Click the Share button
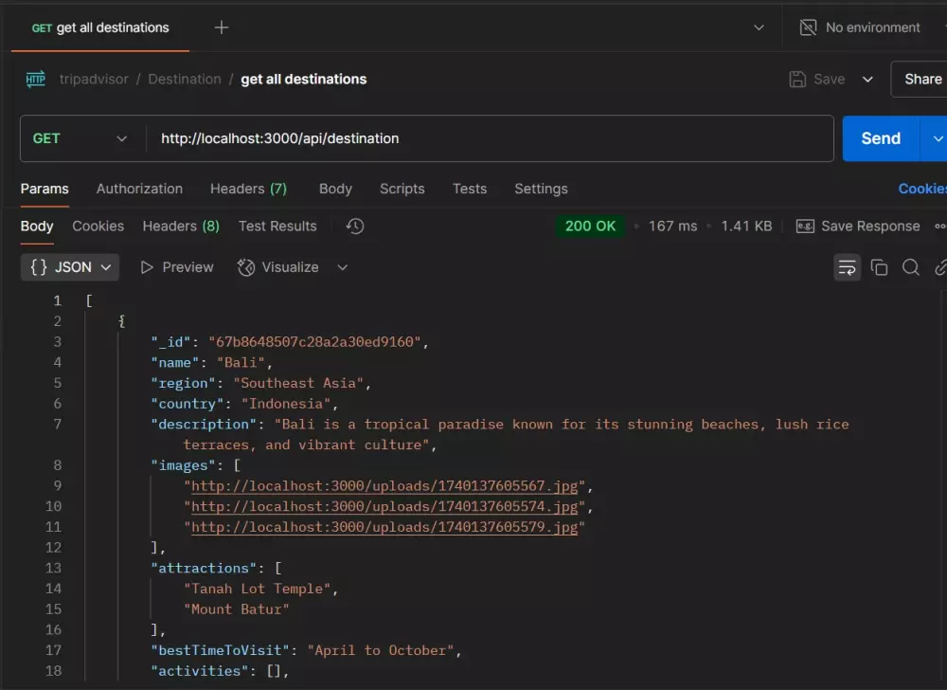This screenshot has width=947, height=690. click(921, 80)
